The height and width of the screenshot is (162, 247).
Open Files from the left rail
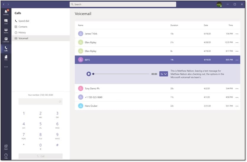click(x=6, y=58)
